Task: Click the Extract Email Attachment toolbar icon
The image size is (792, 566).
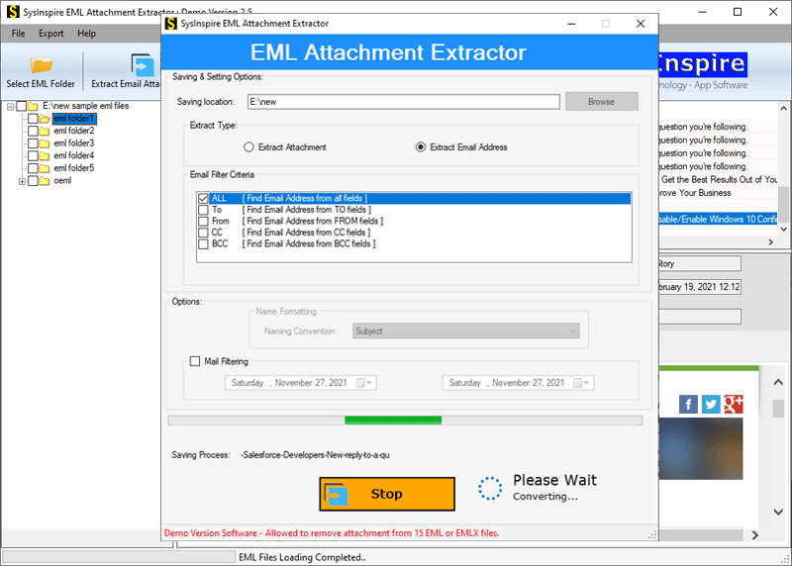Action: 144,65
